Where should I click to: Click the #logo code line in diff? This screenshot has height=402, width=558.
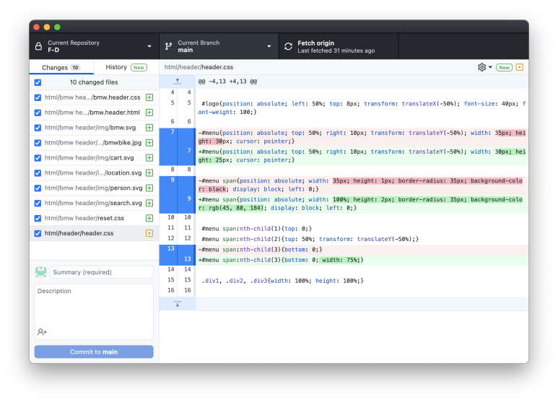[x=362, y=108]
